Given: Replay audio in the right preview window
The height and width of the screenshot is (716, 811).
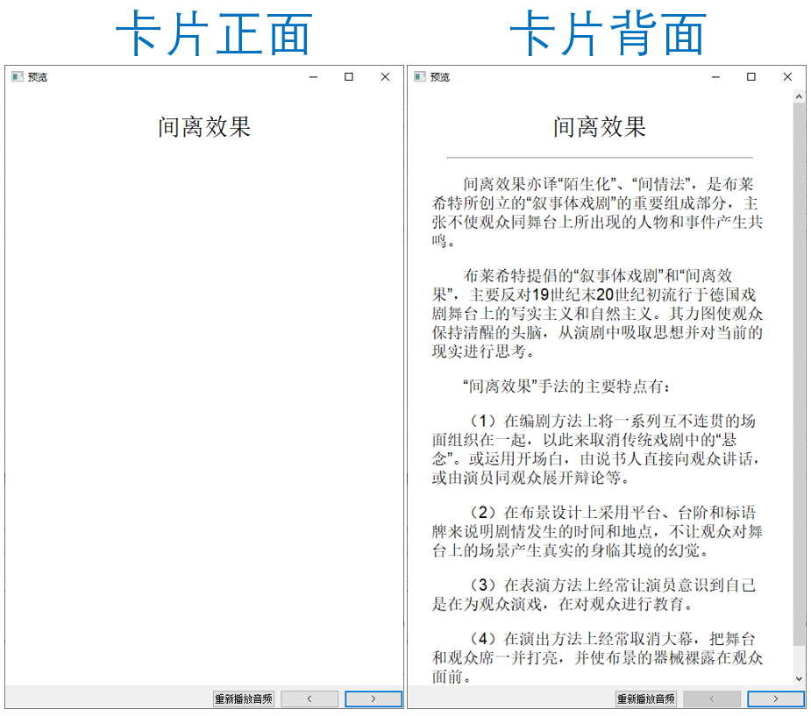Looking at the screenshot, I should [646, 699].
